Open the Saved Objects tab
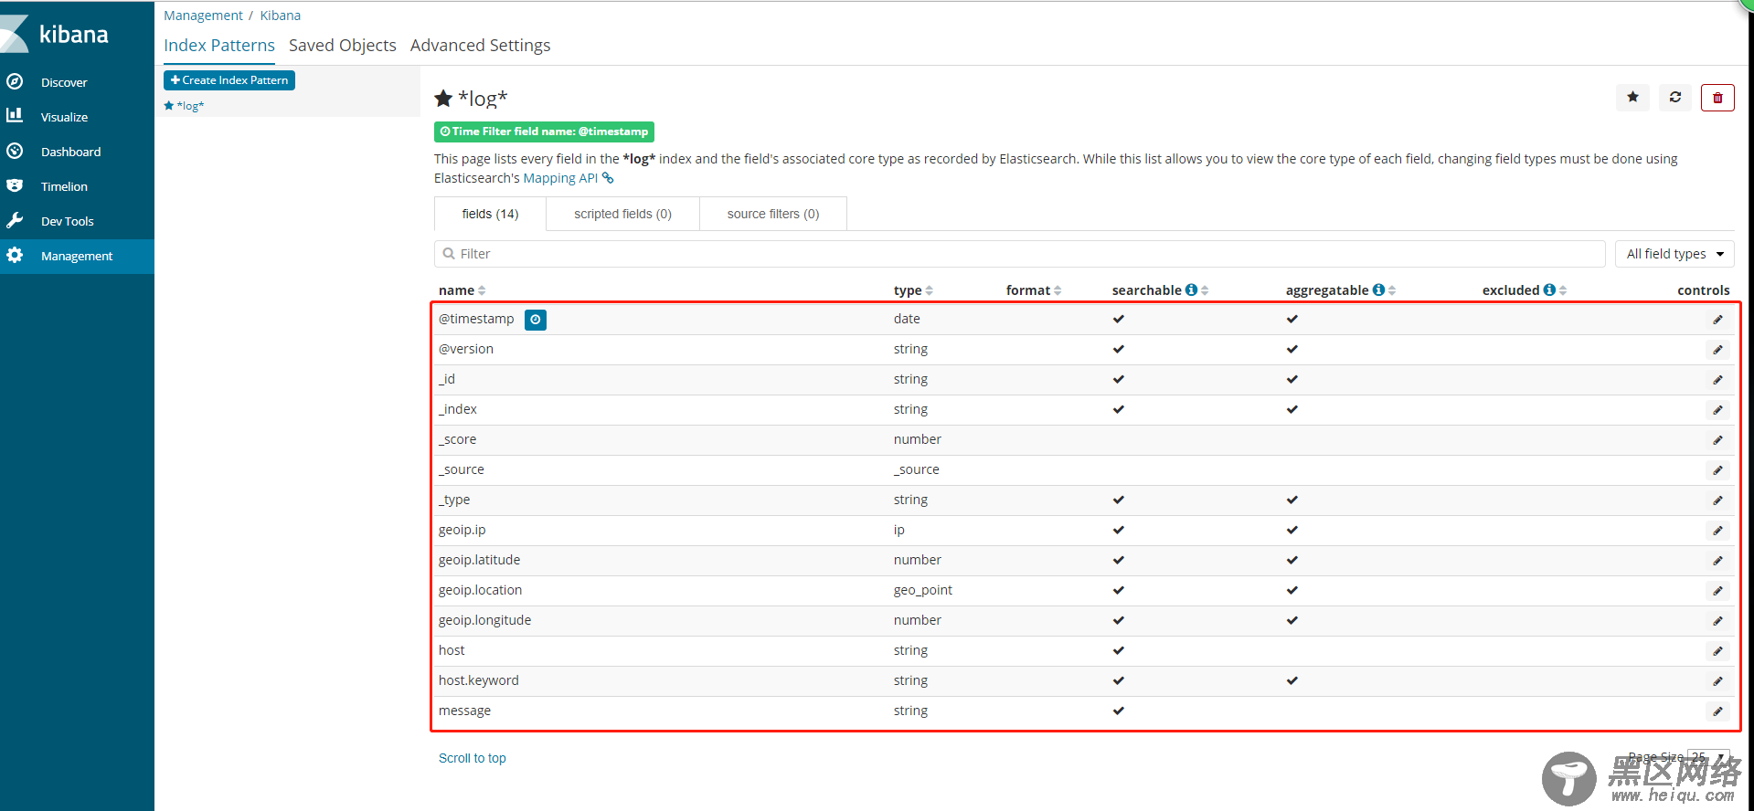Screen dimensions: 1754x811 click(x=343, y=45)
